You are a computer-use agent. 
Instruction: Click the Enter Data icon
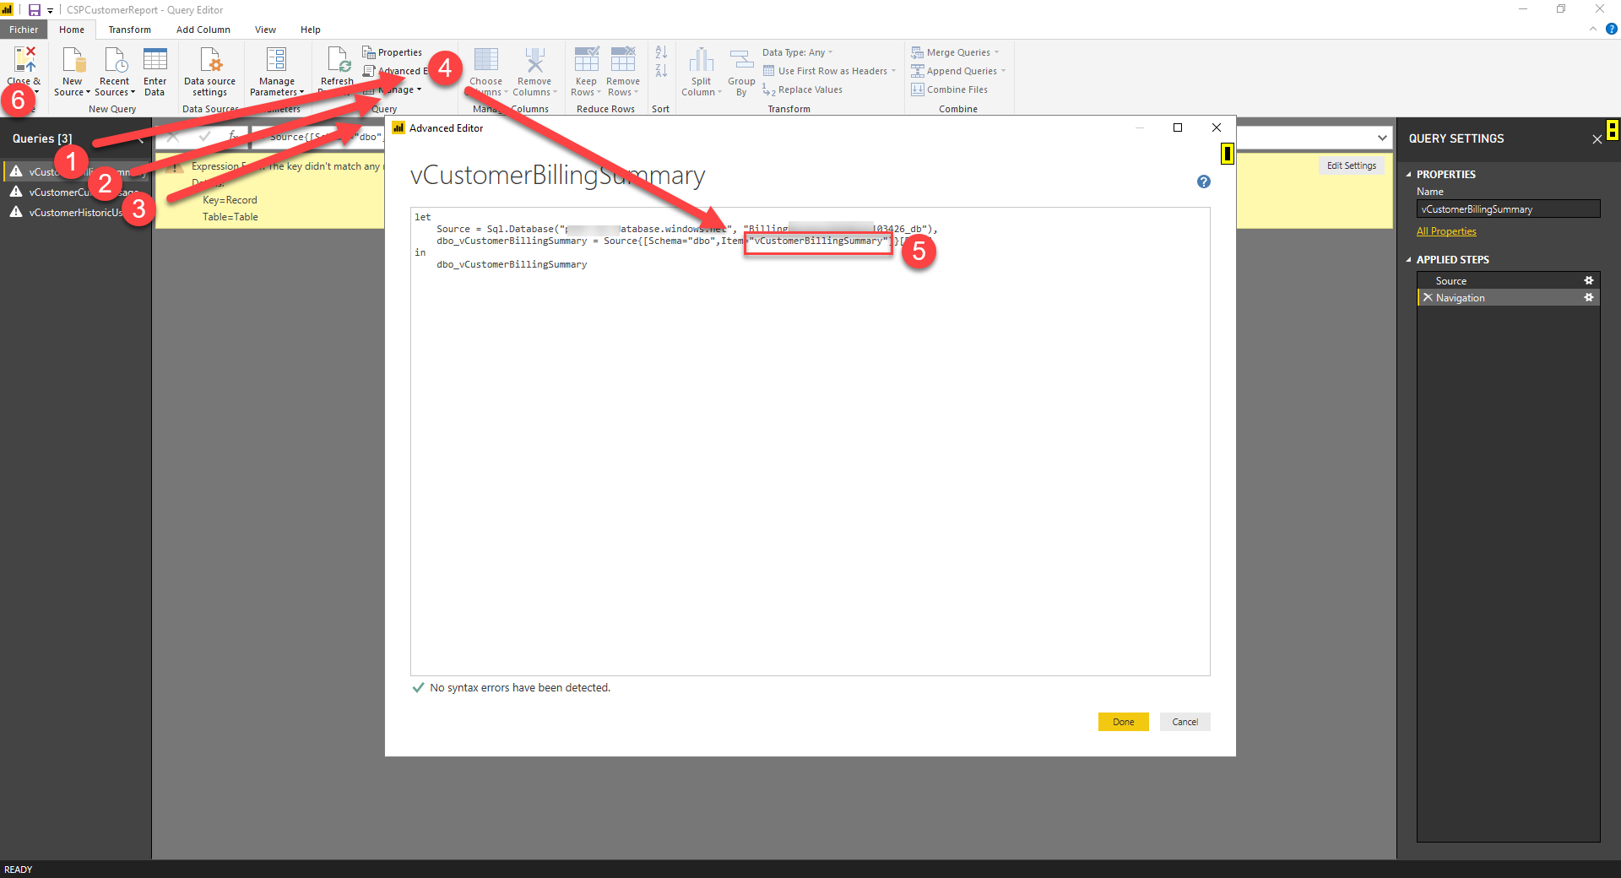click(155, 60)
